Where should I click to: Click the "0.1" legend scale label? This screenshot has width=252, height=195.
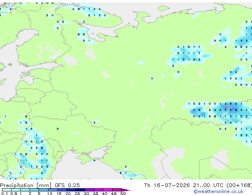4,193
